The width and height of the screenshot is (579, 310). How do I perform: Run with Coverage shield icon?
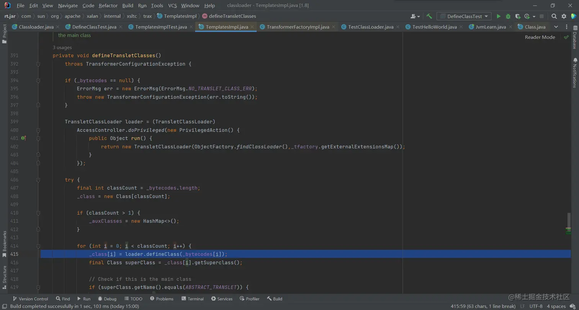click(518, 16)
